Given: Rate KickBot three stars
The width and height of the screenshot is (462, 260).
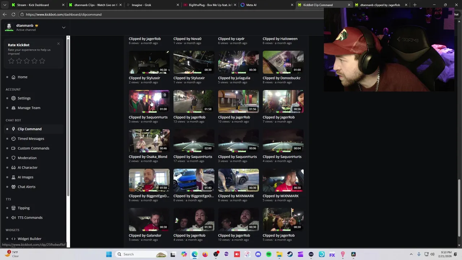Looking at the screenshot, I should tap(27, 61).
